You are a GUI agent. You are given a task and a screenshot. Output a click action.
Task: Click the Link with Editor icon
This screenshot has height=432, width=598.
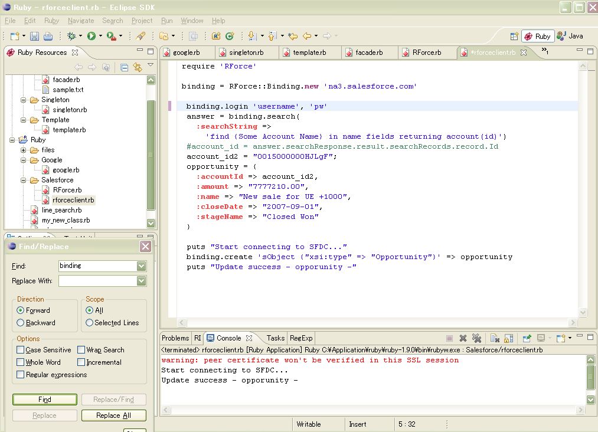[x=138, y=67]
